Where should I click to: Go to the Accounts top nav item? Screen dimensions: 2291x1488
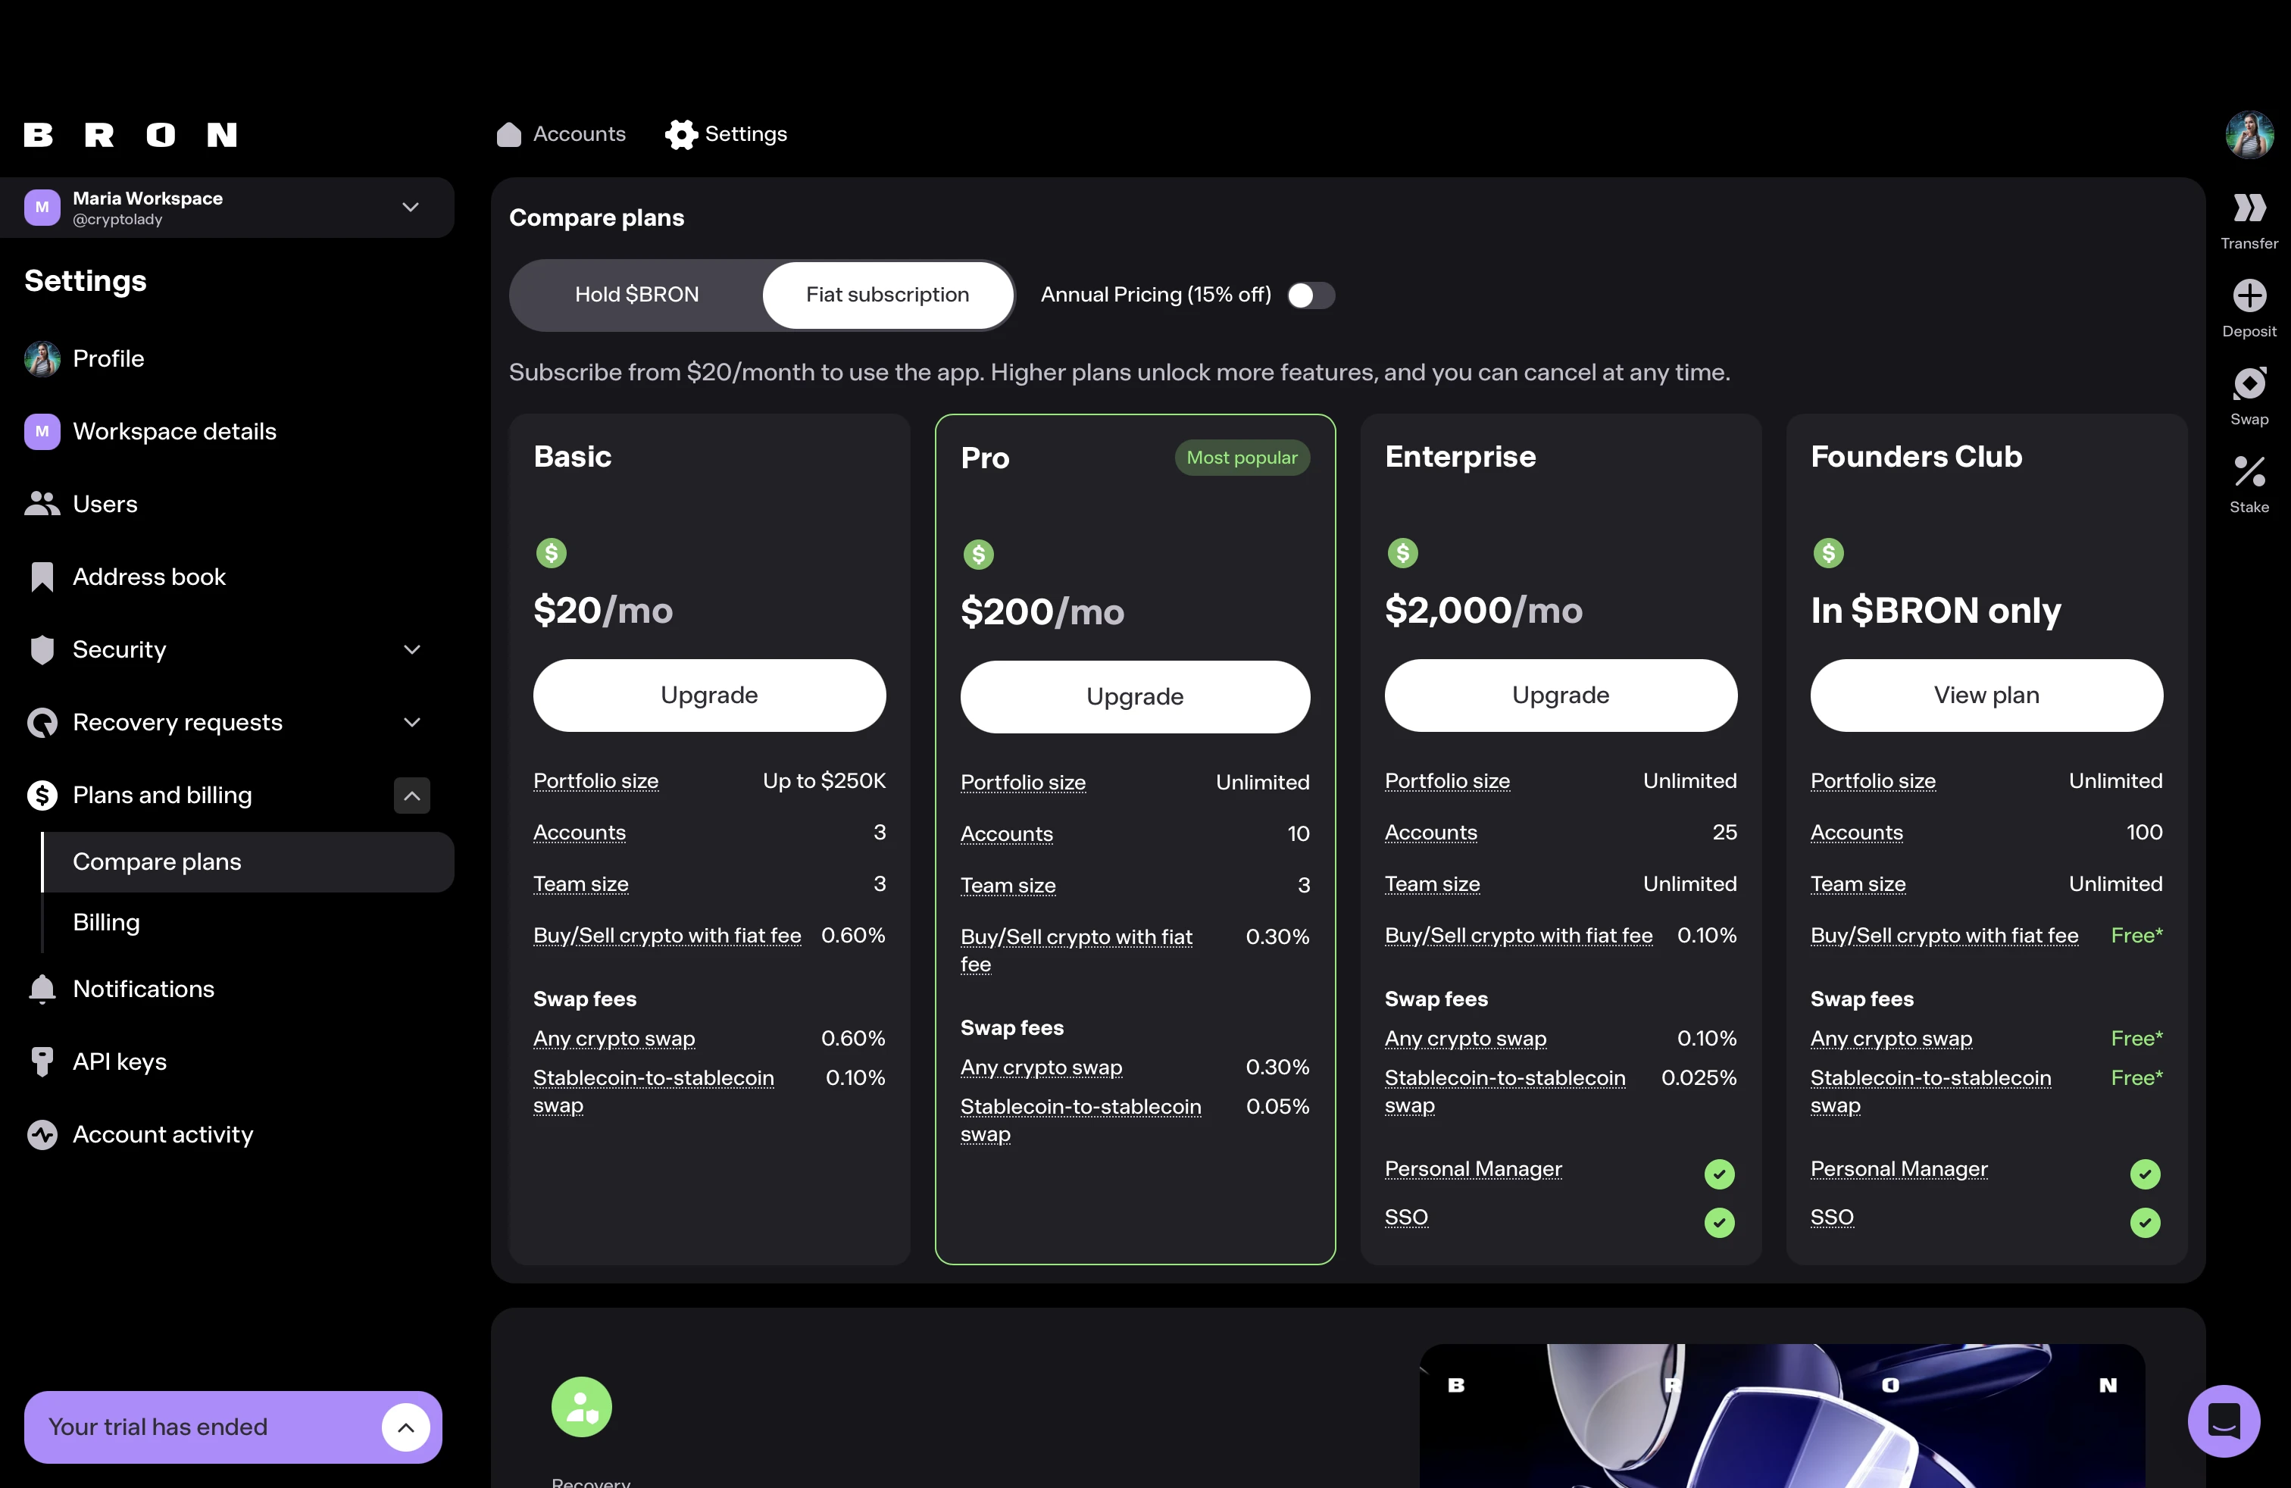[561, 134]
